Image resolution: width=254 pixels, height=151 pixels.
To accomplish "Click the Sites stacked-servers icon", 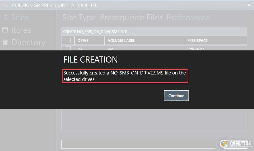I will [x=5, y=18].
